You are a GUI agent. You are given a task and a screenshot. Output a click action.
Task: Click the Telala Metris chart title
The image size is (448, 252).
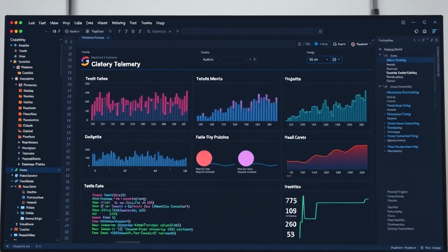point(210,79)
